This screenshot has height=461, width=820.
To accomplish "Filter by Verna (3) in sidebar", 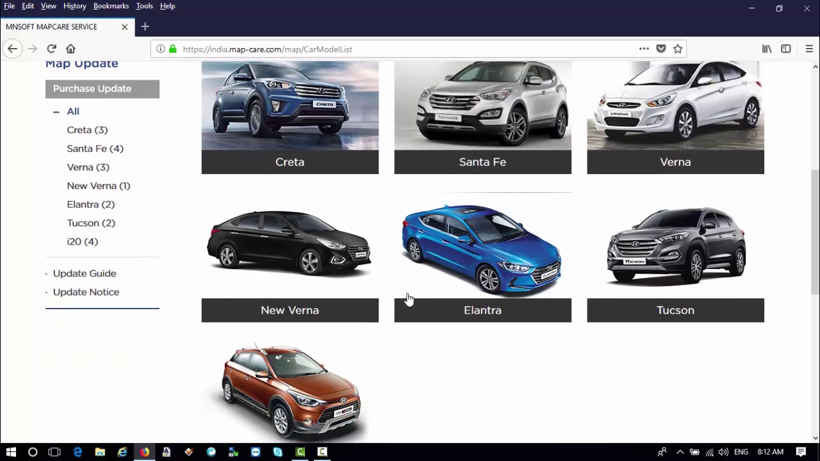I will point(88,167).
